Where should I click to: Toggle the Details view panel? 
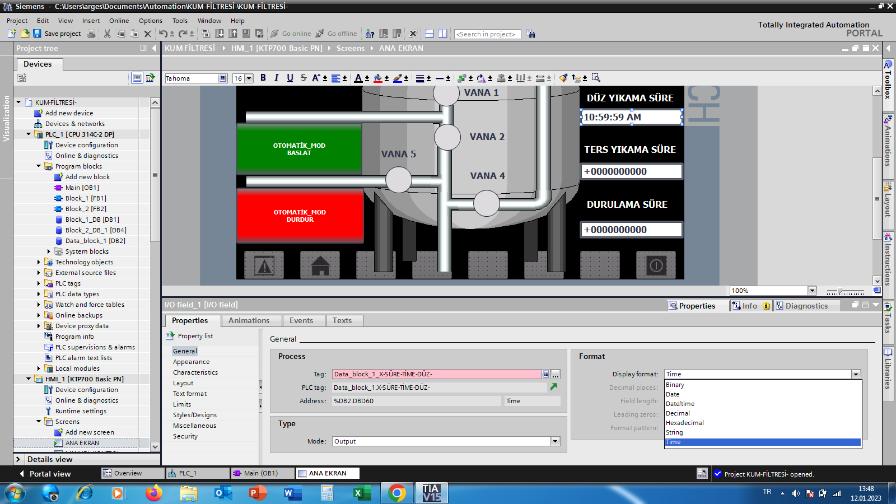pyautogui.click(x=18, y=459)
